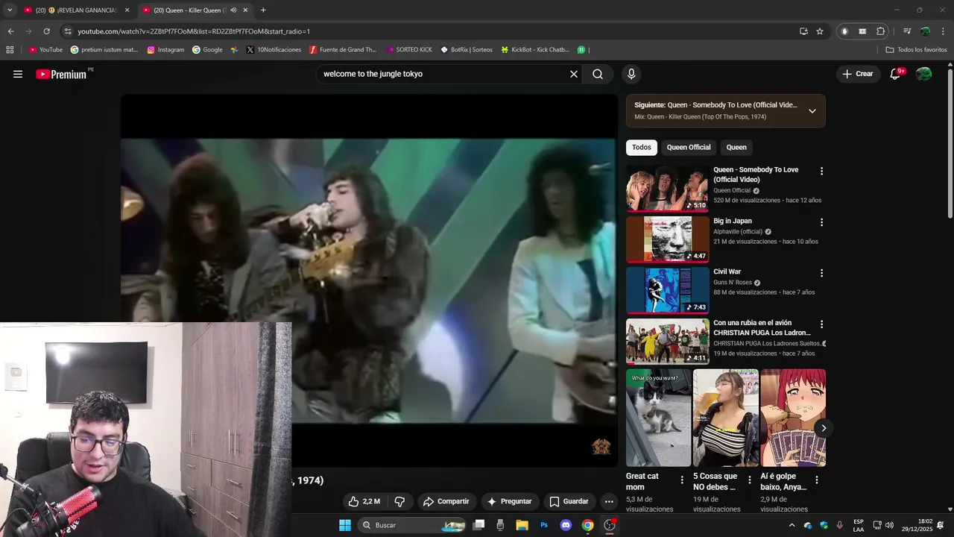Viewport: 954px width, 537px height.
Task: Open the account avatar menu
Action: tap(923, 74)
